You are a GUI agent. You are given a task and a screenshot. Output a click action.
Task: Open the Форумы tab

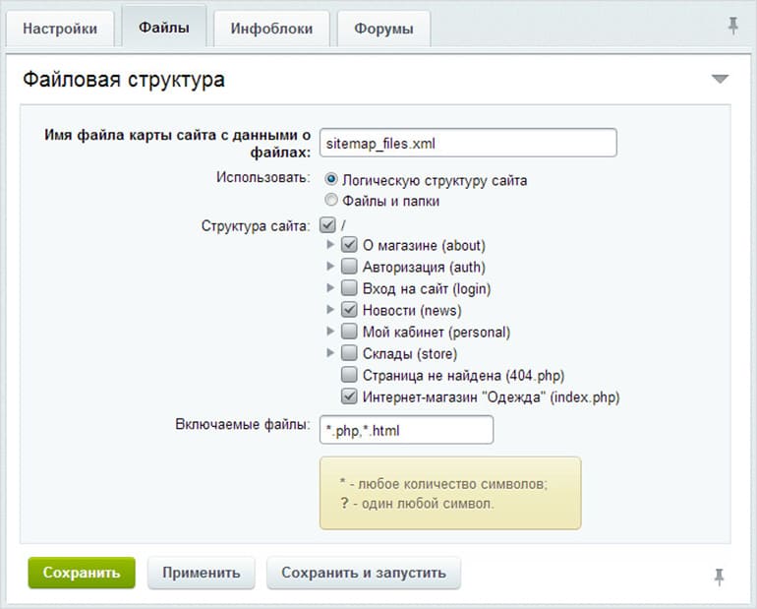(383, 29)
